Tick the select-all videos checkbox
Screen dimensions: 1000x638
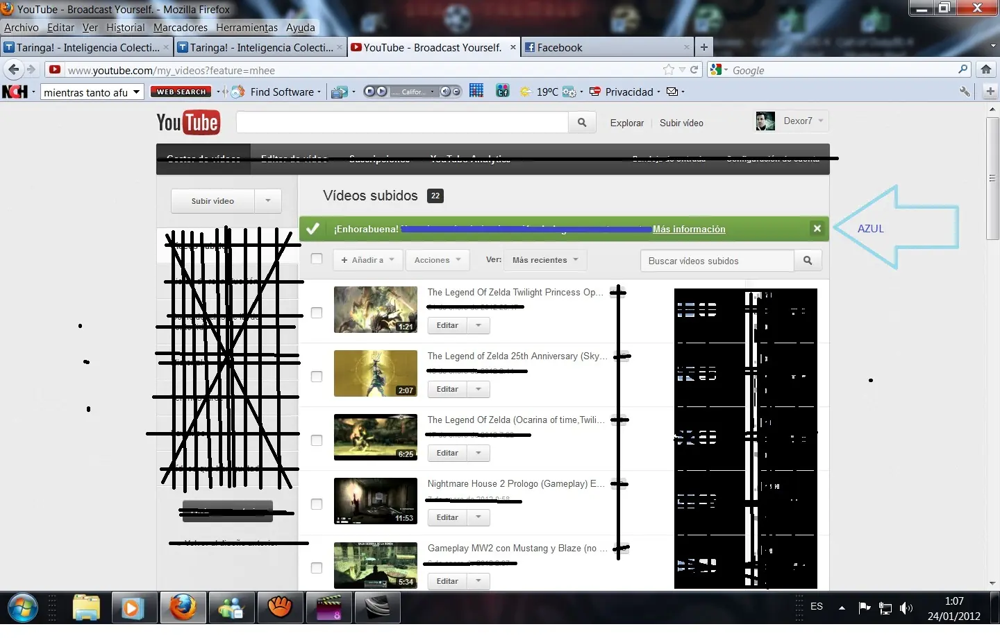click(317, 259)
